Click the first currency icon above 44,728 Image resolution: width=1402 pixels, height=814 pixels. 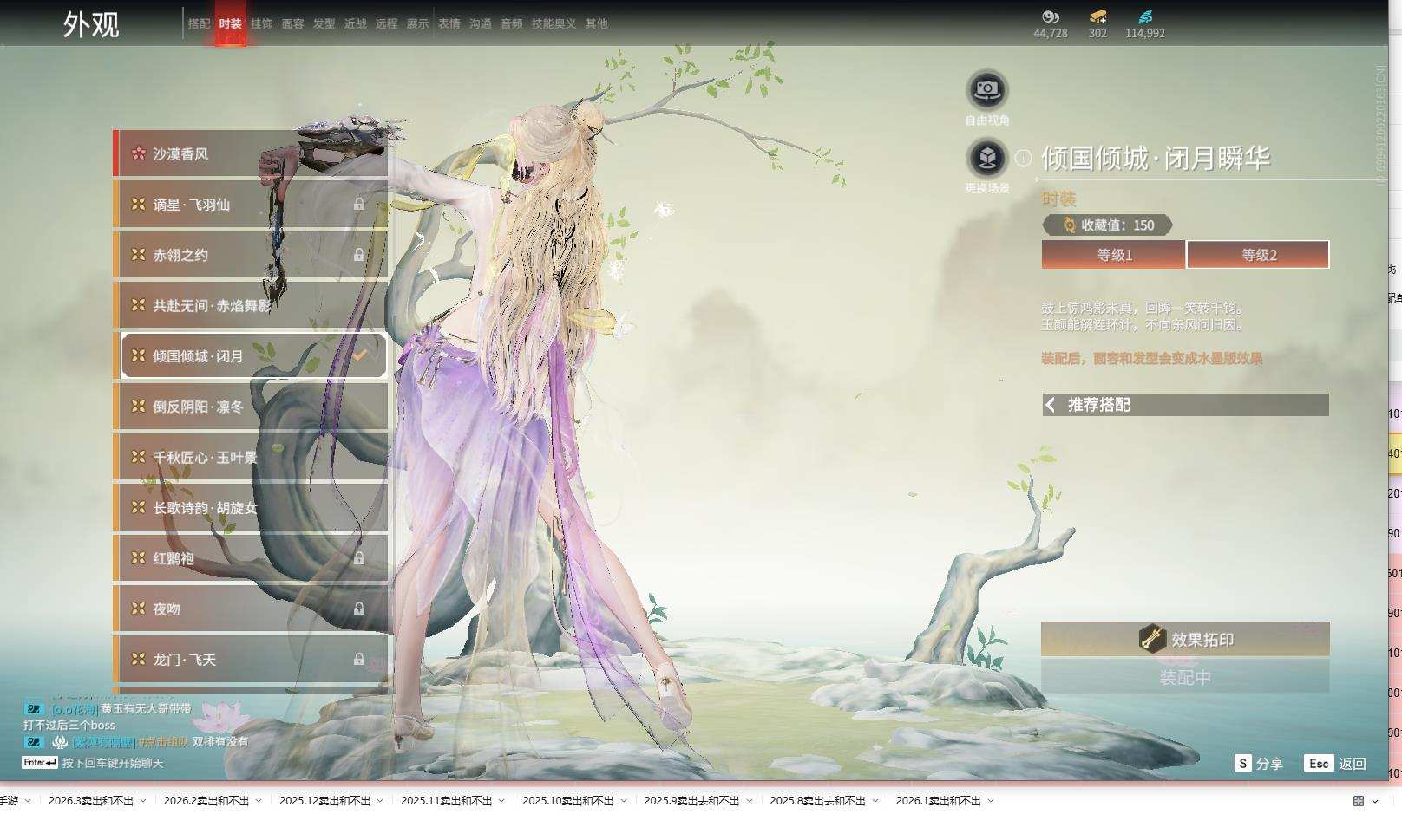(1051, 16)
